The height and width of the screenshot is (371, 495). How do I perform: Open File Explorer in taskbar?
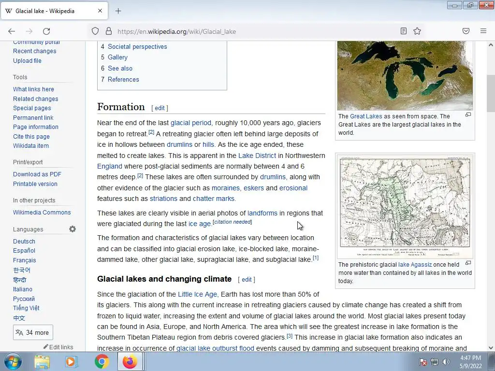[42, 362]
